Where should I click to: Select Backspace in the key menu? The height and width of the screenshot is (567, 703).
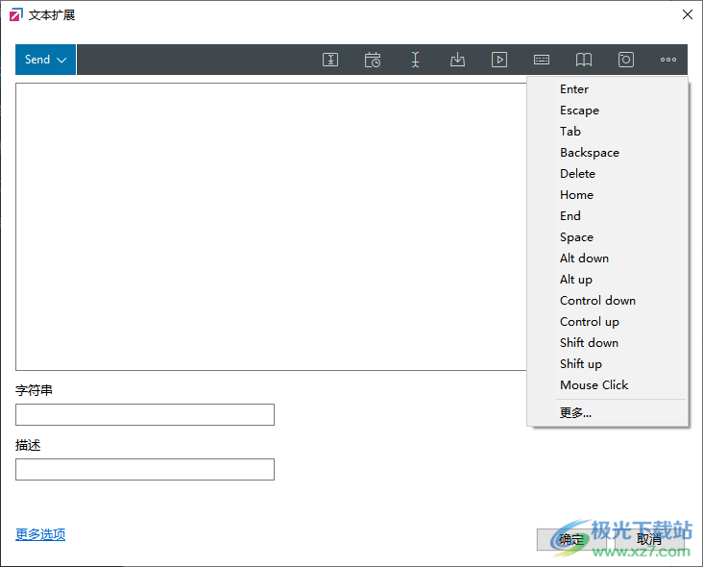[x=608, y=152]
